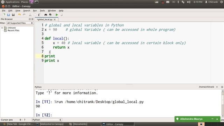This screenshot has width=224, height=126.
Task: Open the Run menu
Action: coord(35,10)
